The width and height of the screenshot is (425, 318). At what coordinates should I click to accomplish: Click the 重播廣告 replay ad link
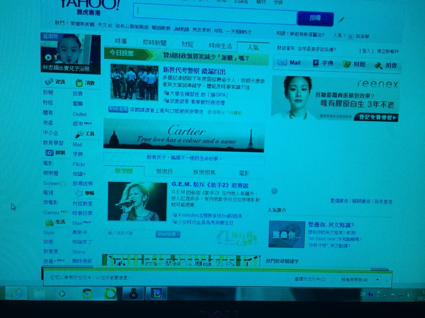pyautogui.click(x=340, y=201)
